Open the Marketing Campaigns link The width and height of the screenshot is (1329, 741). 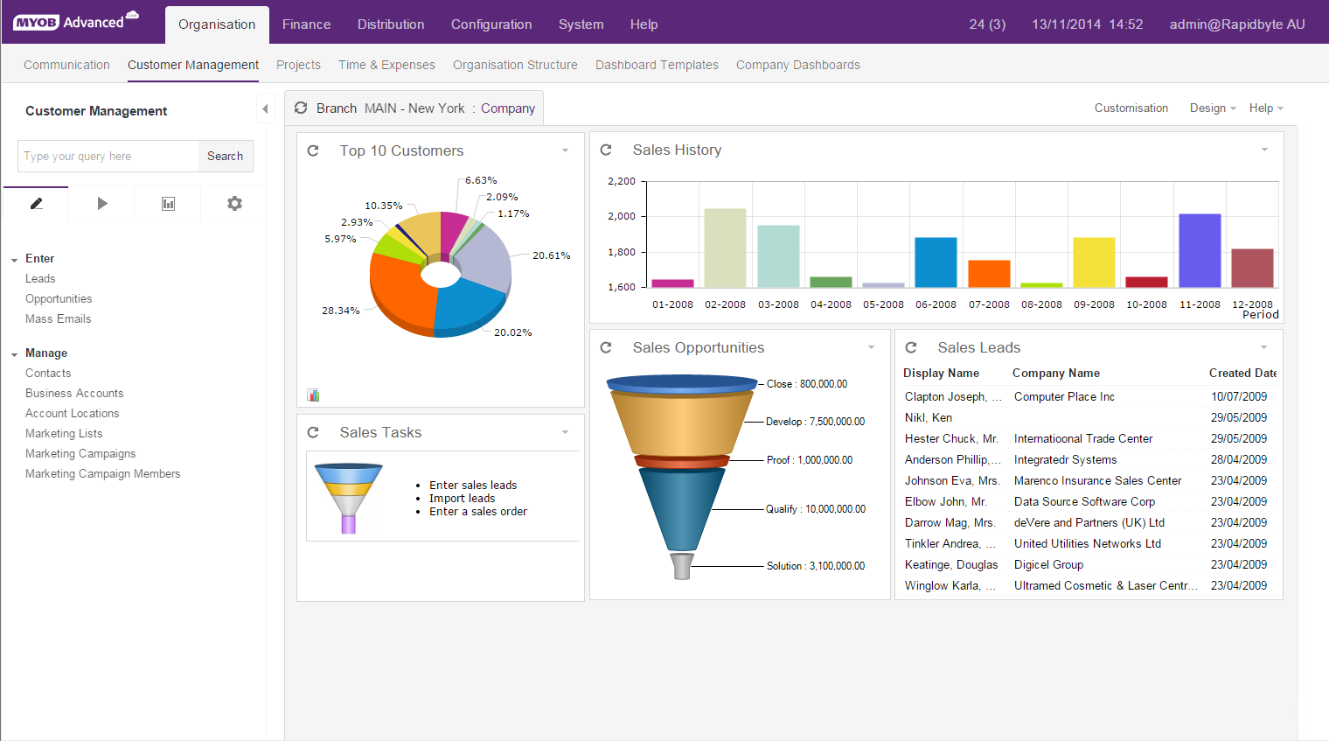coord(80,453)
